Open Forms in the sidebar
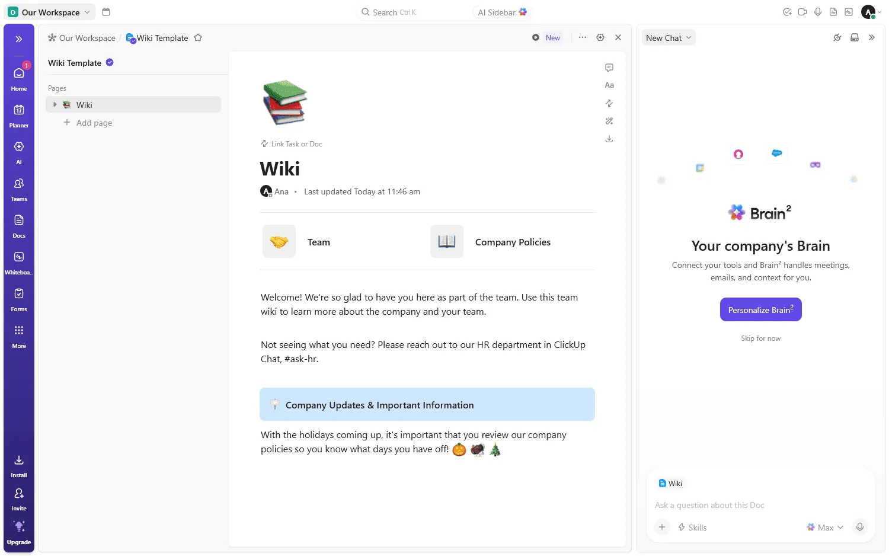This screenshot has width=889, height=556. [19, 299]
